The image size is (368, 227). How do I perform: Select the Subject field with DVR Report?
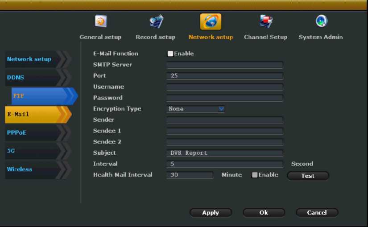(x=225, y=153)
